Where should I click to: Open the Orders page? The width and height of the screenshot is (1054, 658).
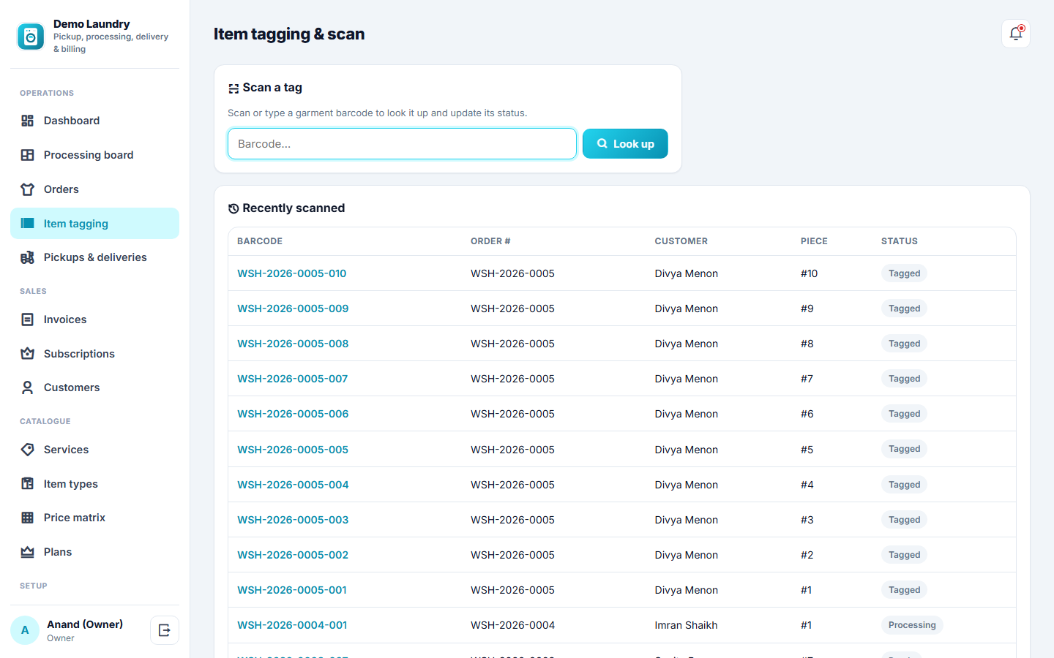tap(94, 189)
